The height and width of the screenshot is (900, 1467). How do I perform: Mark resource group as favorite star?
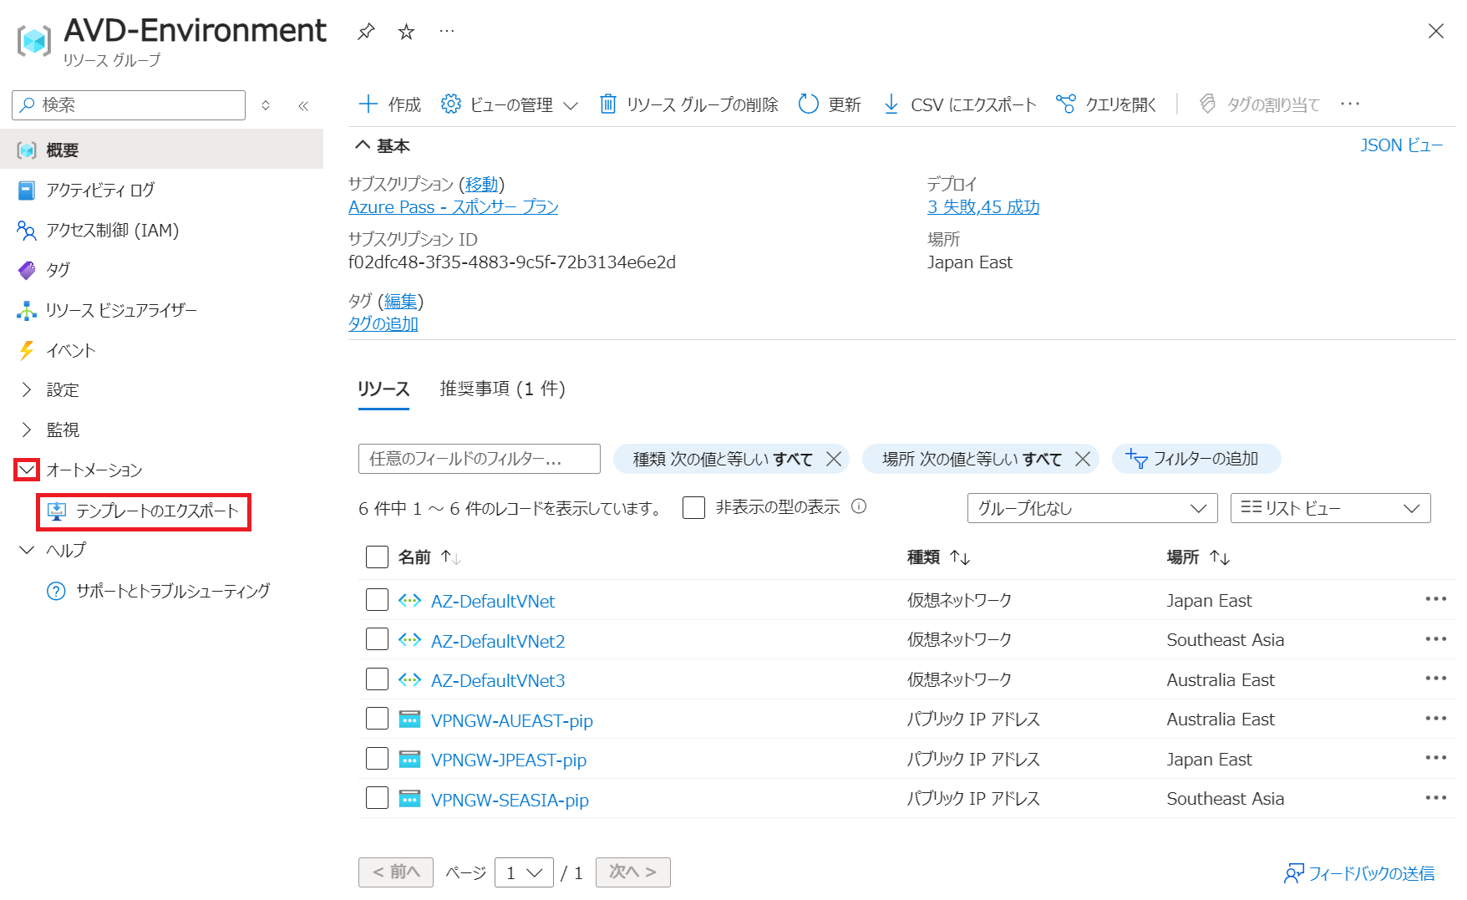click(407, 32)
